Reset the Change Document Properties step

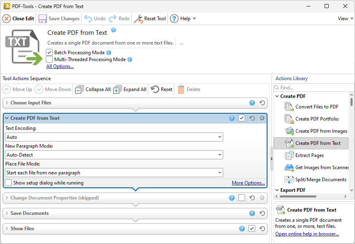point(252,198)
